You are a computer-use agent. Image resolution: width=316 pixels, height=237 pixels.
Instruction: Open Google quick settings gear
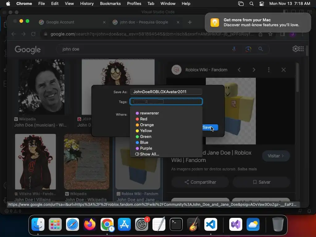click(x=295, y=49)
